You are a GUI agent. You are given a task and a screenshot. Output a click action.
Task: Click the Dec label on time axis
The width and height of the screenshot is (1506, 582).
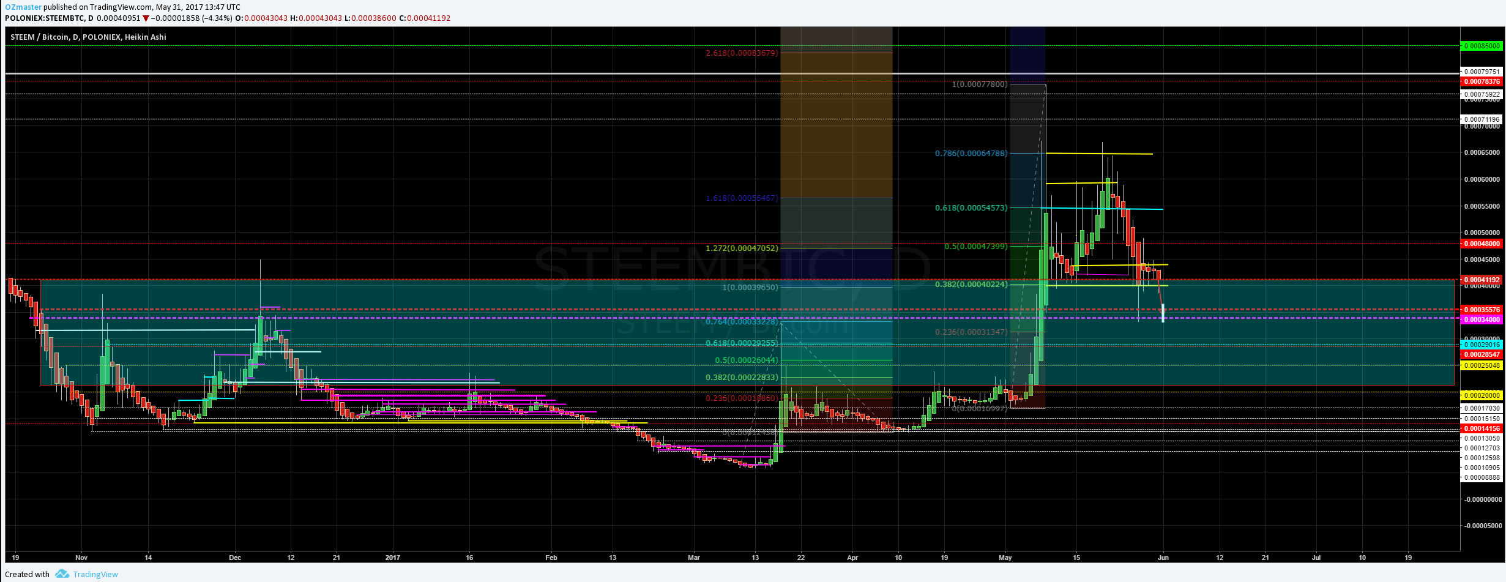pos(235,558)
